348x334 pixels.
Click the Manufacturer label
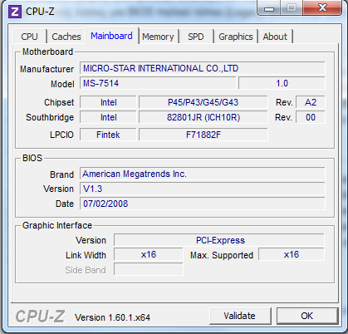pos(47,69)
